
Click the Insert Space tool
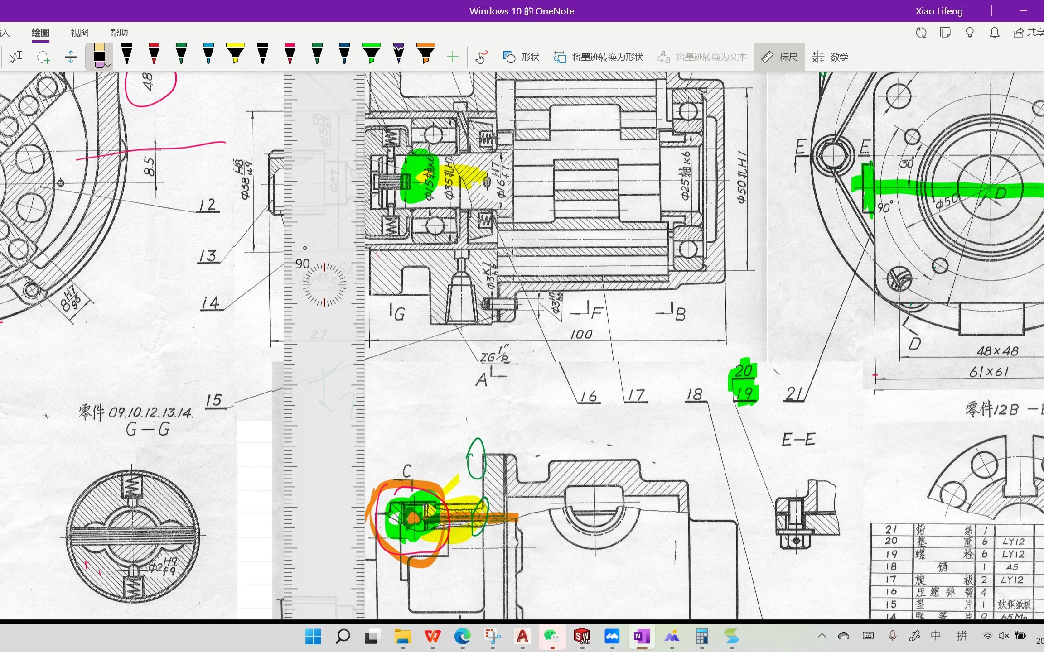[x=71, y=57]
